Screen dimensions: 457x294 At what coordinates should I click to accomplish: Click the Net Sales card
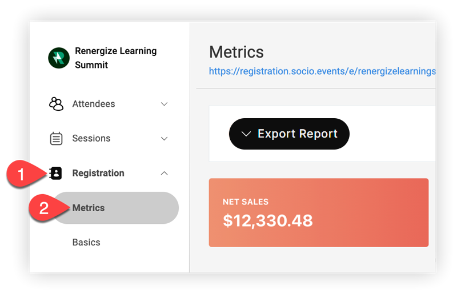319,213
